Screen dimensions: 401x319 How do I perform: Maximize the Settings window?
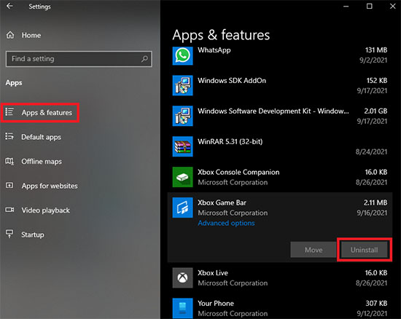(x=370, y=6)
